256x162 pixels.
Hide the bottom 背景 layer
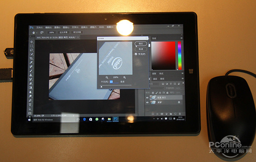[147, 102]
